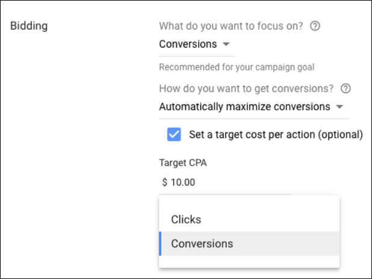372x279 pixels.
Task: Click the 'Conversions' selected value text
Action: [188, 44]
